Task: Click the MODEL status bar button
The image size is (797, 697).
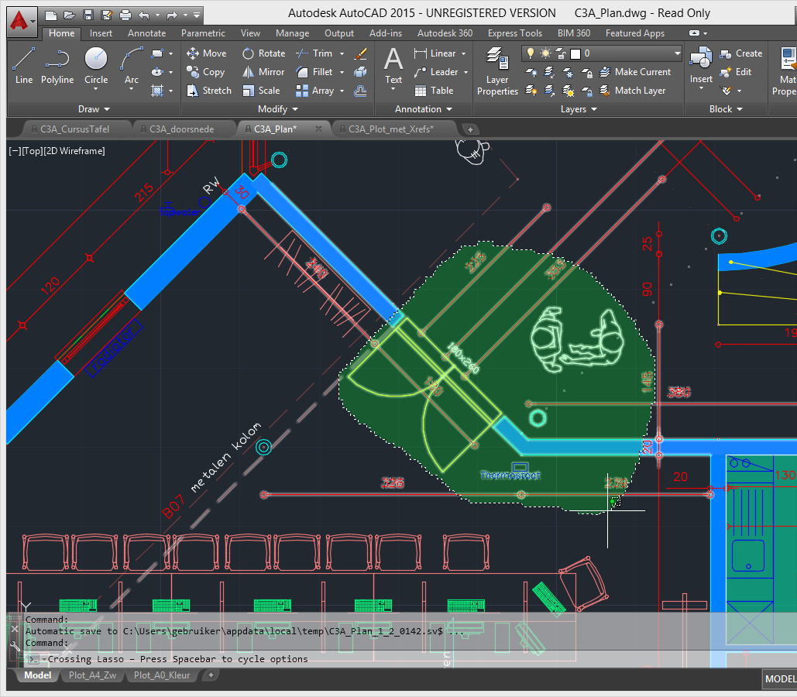Action: (x=780, y=678)
